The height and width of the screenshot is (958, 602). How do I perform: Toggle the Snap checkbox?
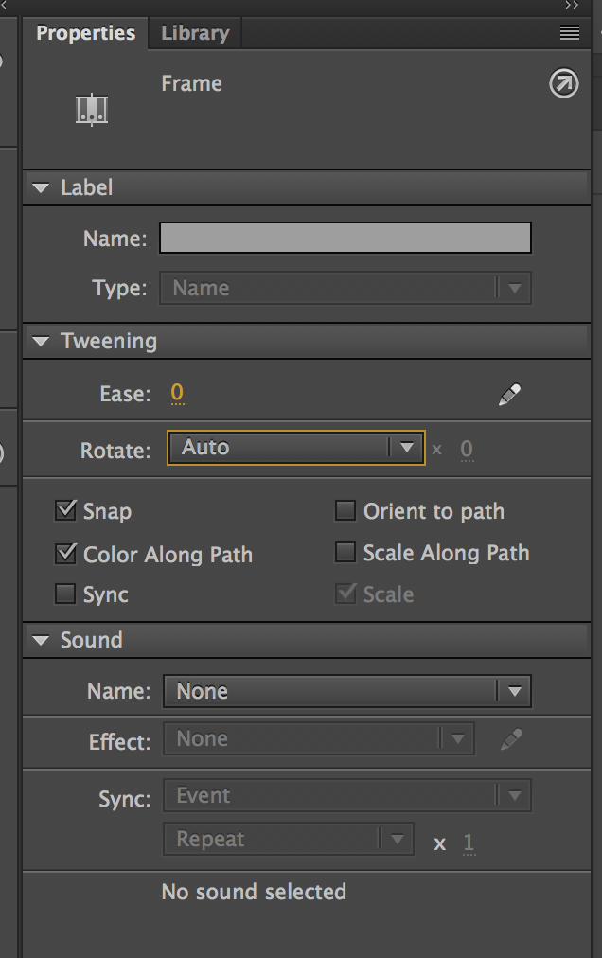pos(66,511)
